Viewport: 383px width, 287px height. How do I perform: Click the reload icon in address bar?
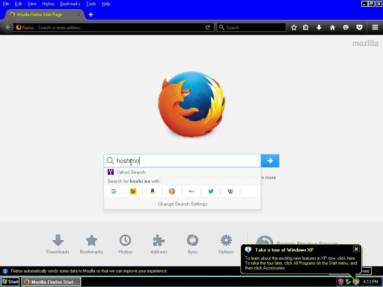click(x=208, y=27)
